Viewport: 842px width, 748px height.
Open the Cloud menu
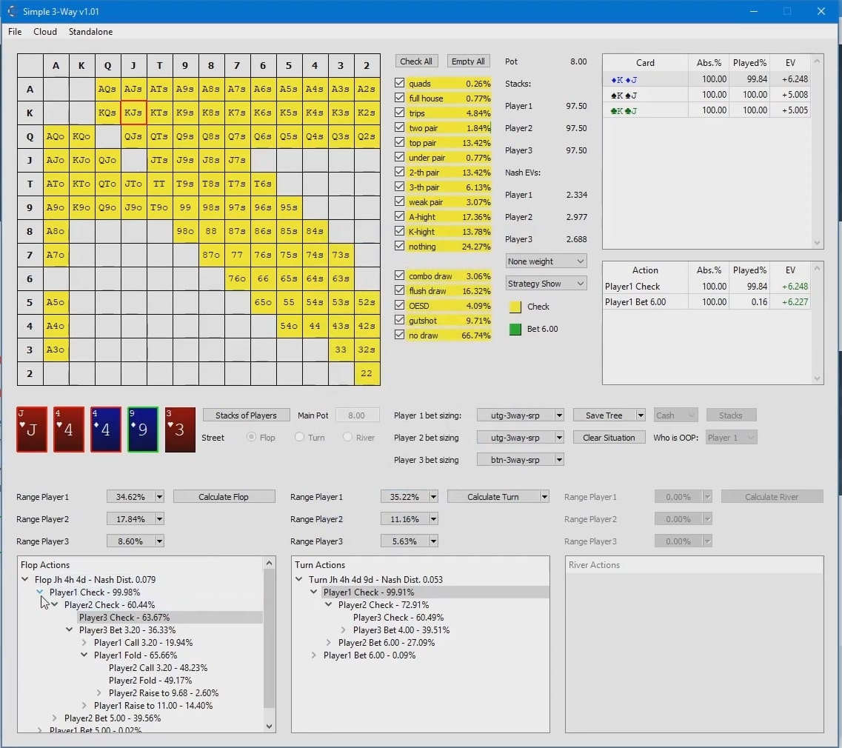44,32
